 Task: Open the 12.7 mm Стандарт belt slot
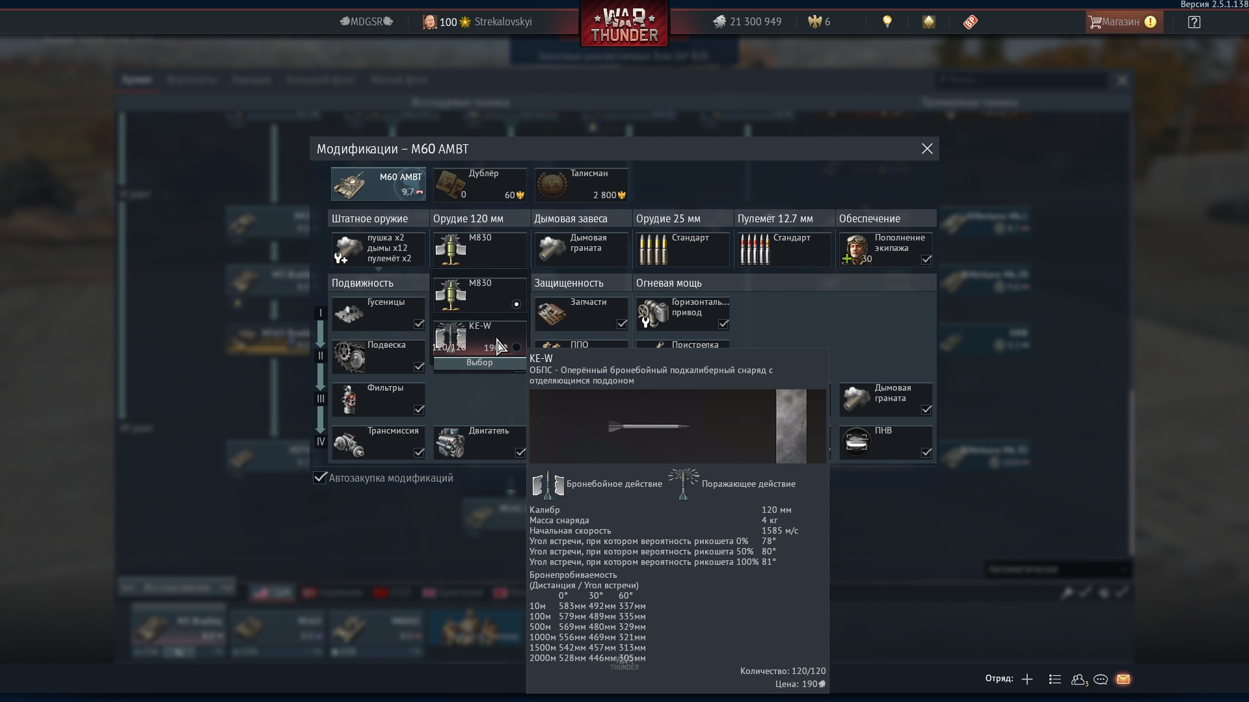click(785, 249)
